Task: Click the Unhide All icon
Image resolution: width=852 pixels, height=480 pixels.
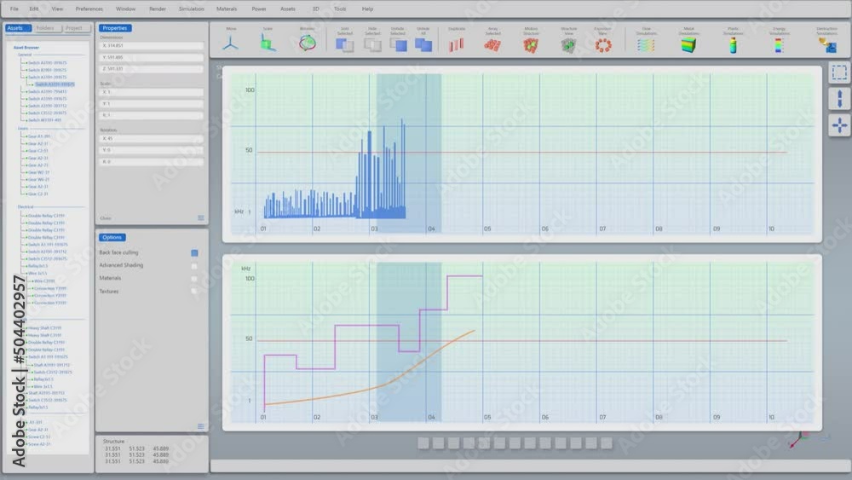Action: 423,44
